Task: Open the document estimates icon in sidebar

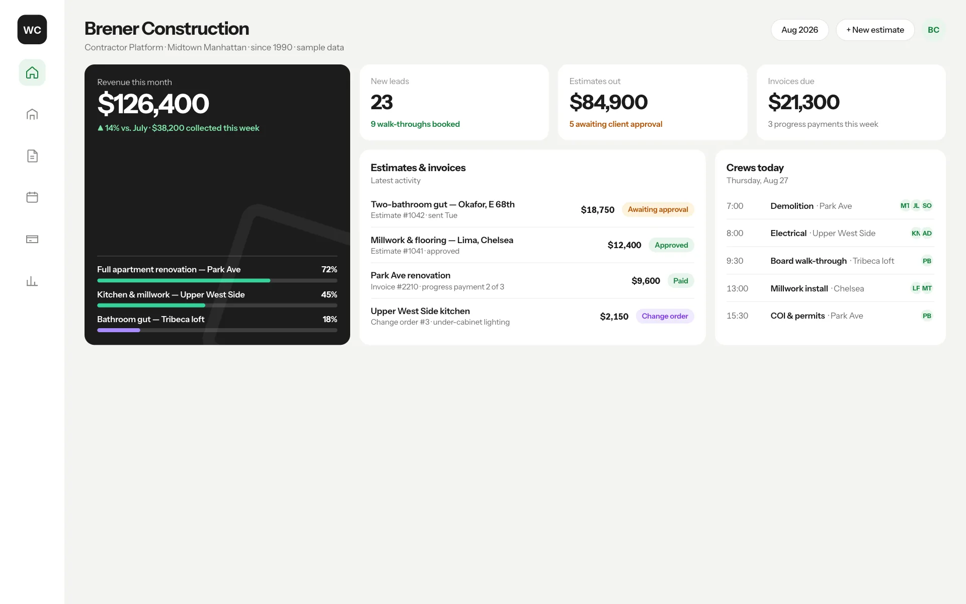Action: 32,156
